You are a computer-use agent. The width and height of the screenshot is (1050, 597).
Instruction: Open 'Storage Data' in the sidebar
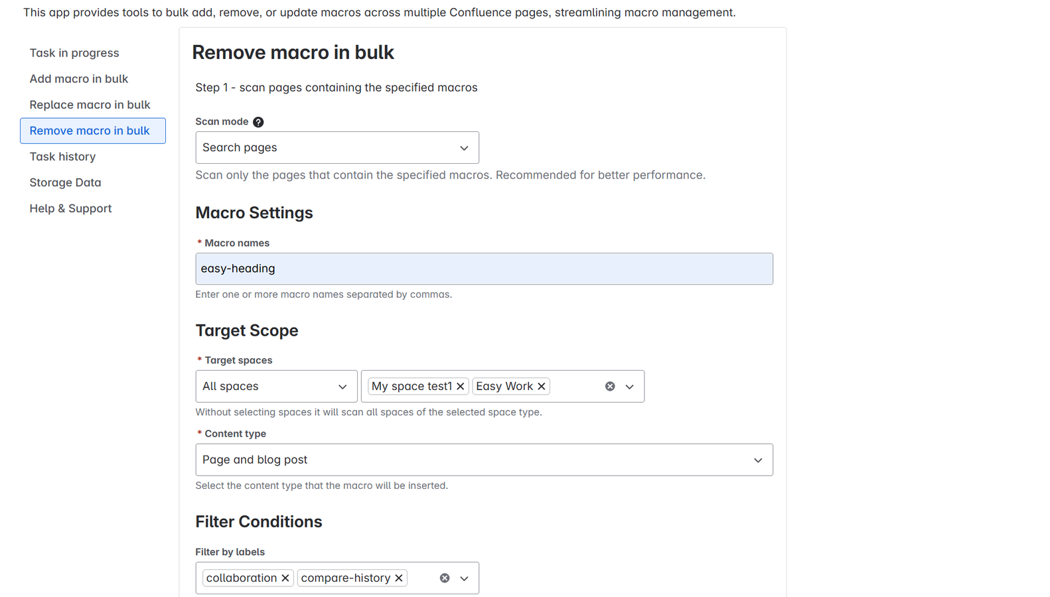(66, 182)
